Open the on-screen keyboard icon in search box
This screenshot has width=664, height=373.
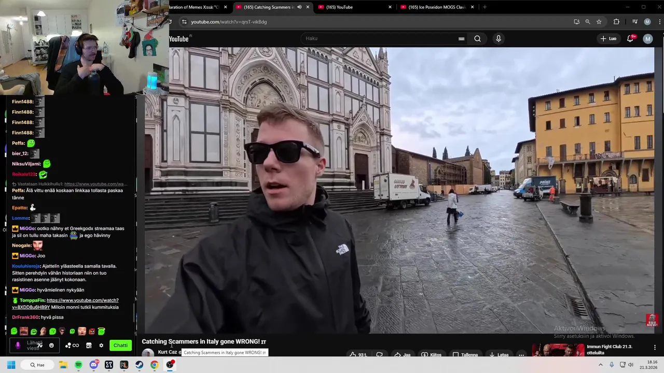(x=461, y=38)
